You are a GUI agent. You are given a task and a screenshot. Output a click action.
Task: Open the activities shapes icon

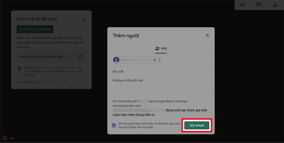point(275,5)
